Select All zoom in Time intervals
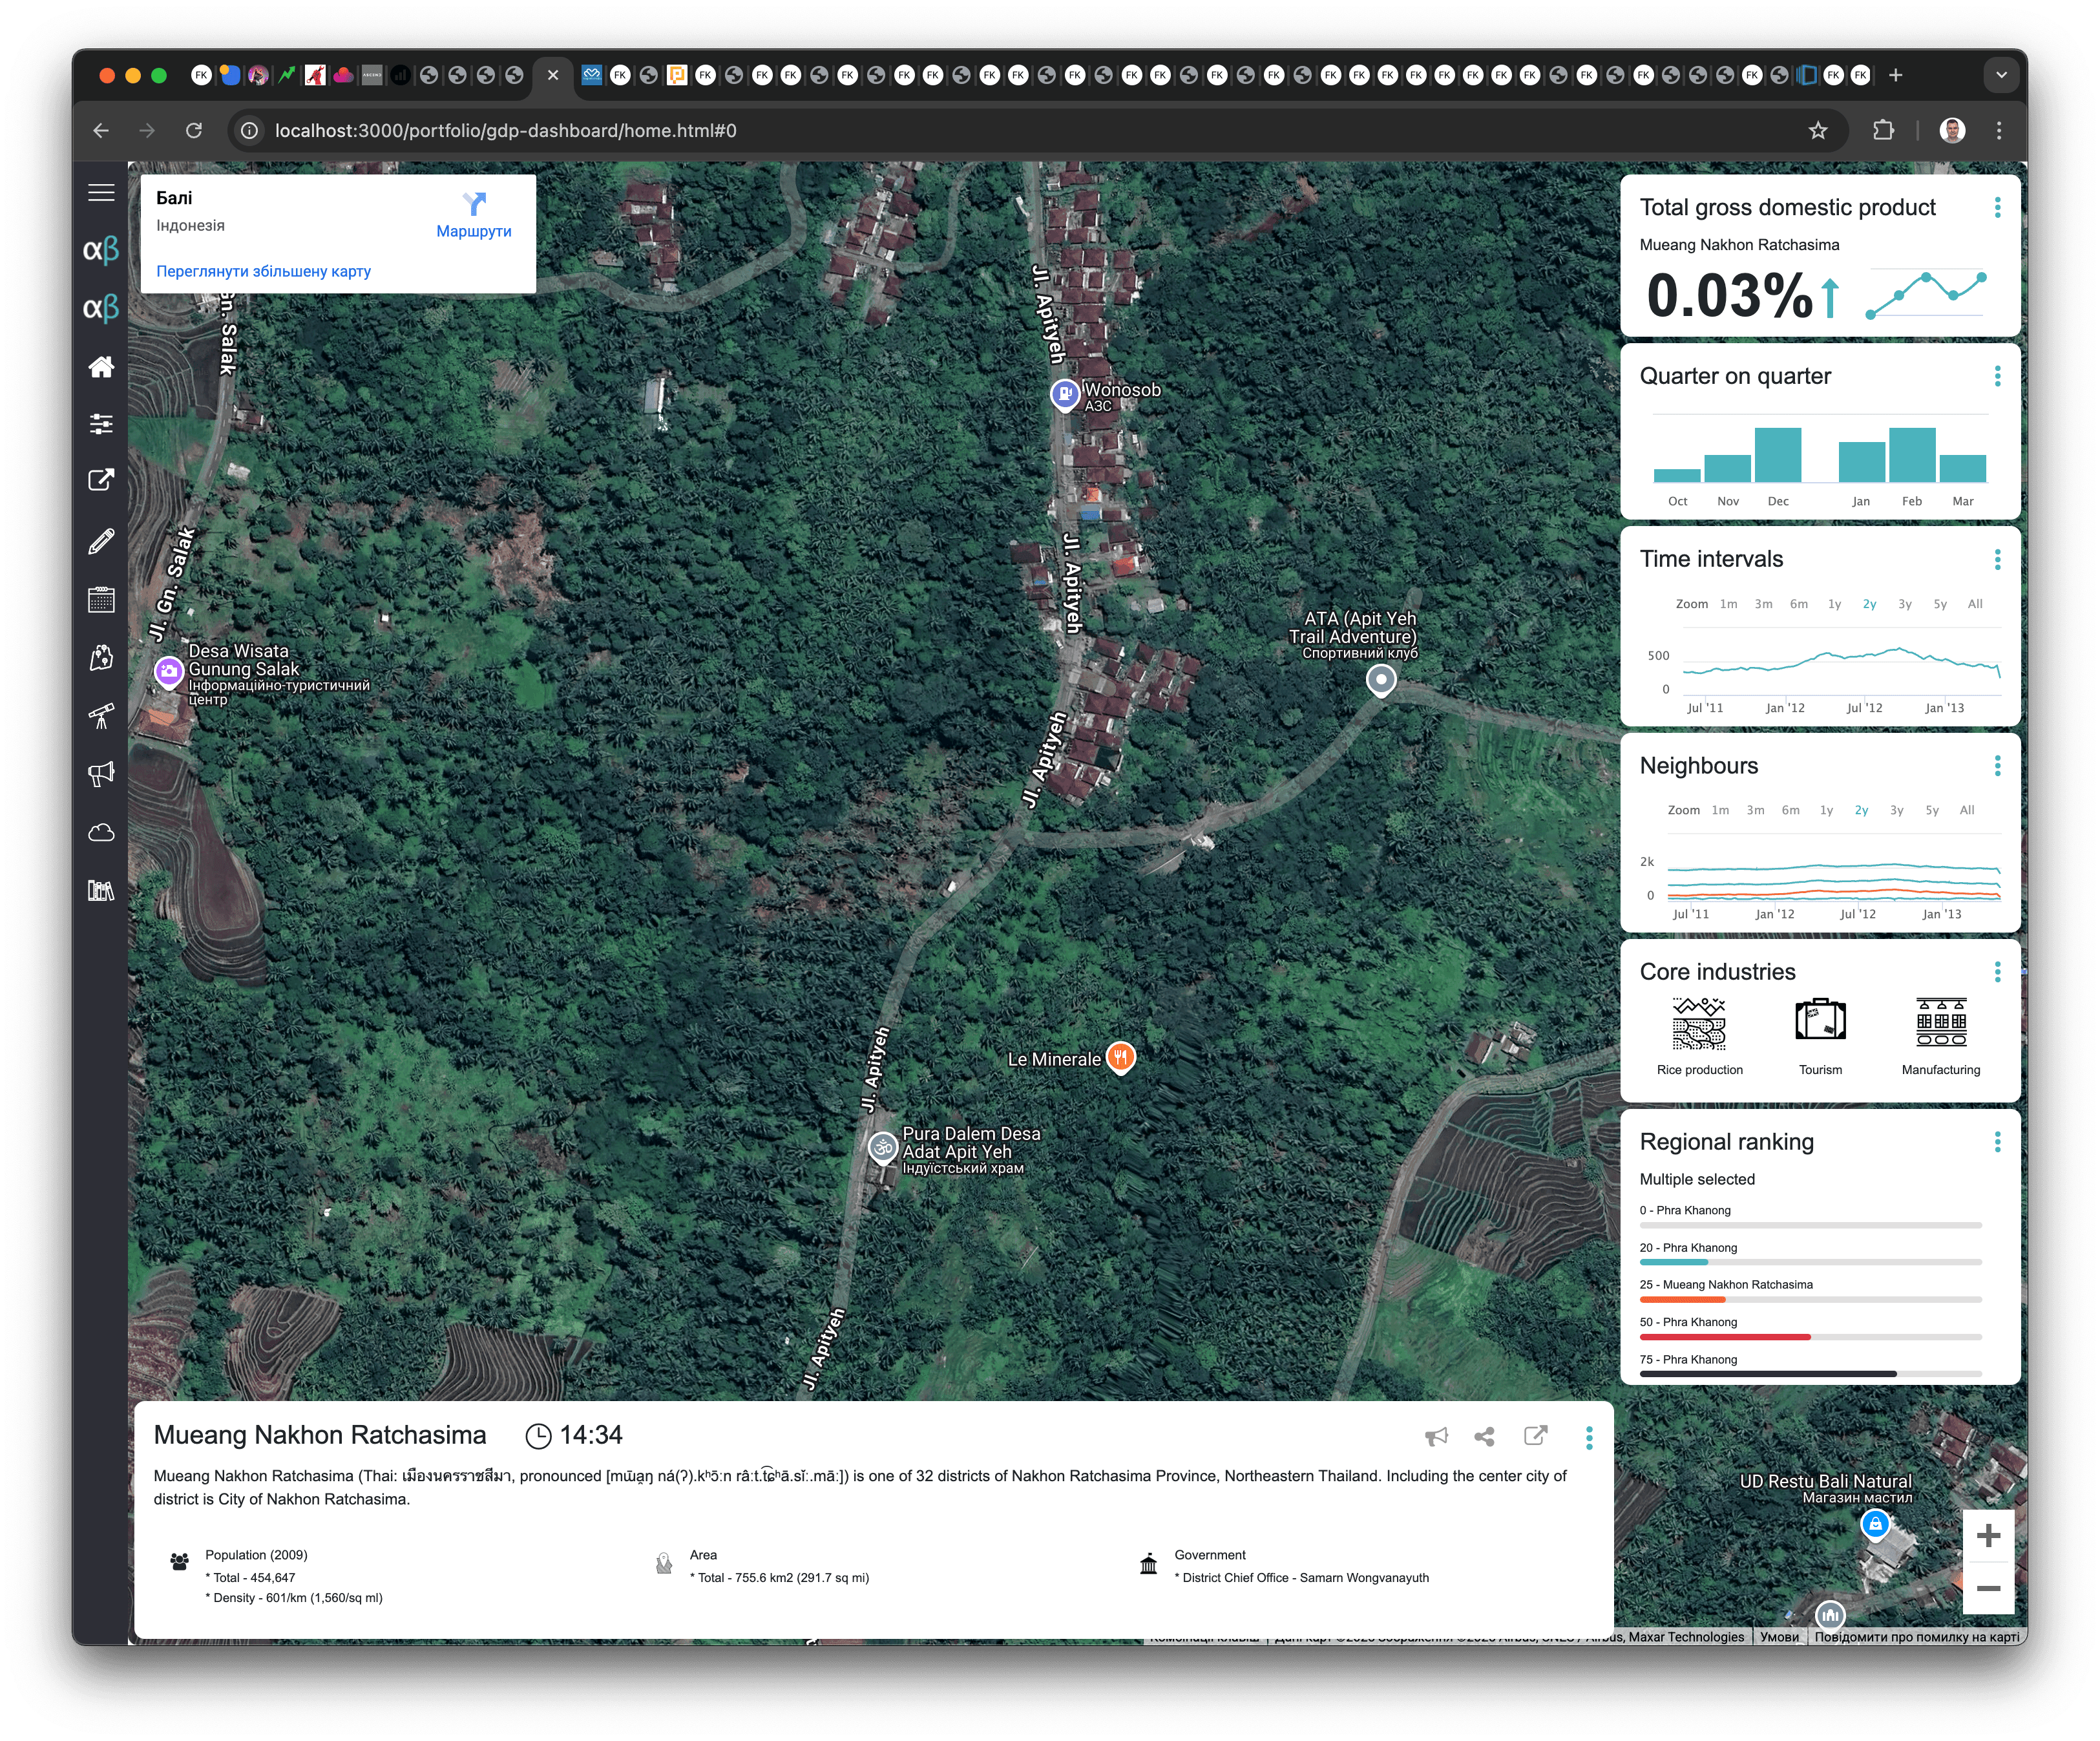The width and height of the screenshot is (2100, 1741). 1975,604
